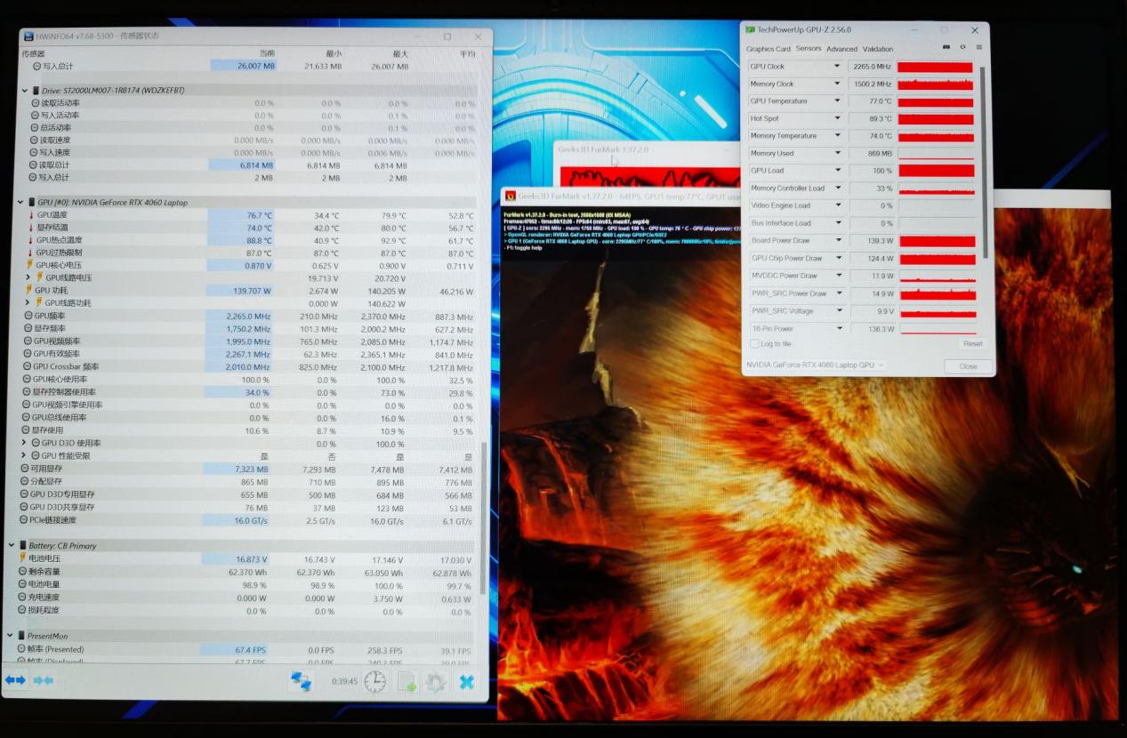
Task: Open the network remote monitoring icon
Action: (301, 682)
